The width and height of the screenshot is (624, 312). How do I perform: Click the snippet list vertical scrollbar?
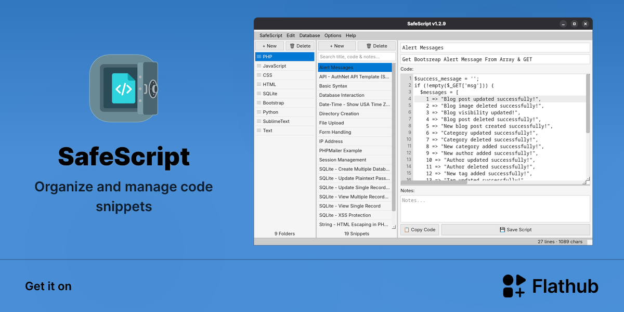(x=394, y=137)
